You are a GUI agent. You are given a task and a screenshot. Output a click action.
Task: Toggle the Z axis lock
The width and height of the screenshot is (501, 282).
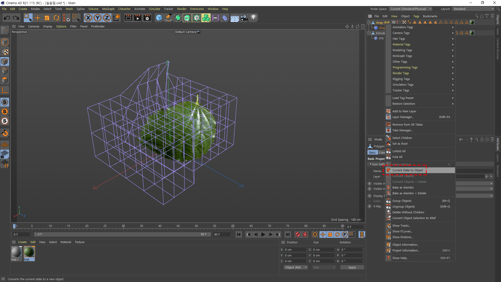coord(107,18)
